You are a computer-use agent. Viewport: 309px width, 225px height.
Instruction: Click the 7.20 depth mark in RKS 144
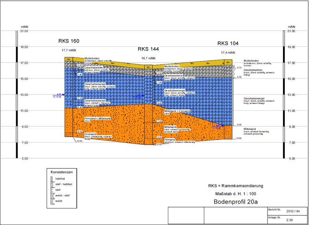(x=159, y=121)
